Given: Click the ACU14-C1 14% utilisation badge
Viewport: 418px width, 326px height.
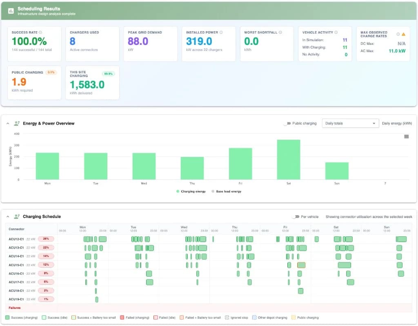Looking at the screenshot, I should point(46,256).
